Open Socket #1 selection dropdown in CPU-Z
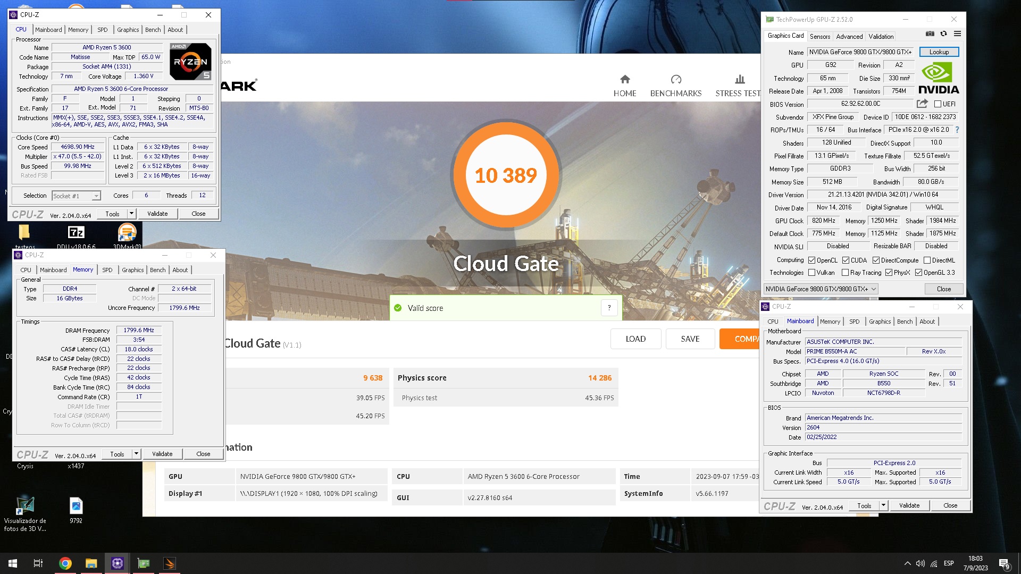 (x=76, y=196)
